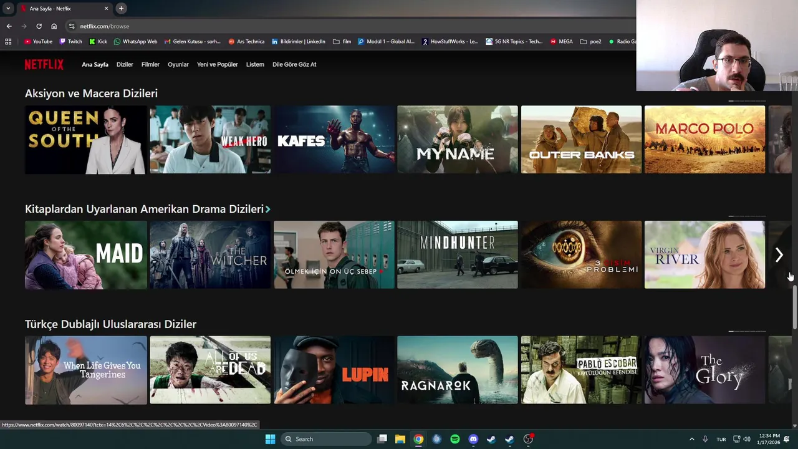The height and width of the screenshot is (449, 798).
Task: Open Marco Polo thumbnail
Action: (x=704, y=140)
